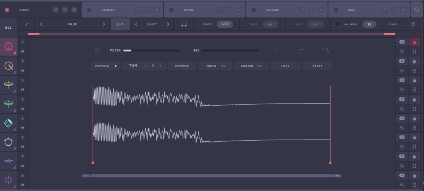Go to previous sample before SN_02
The height and width of the screenshot is (191, 424).
(x=41, y=24)
